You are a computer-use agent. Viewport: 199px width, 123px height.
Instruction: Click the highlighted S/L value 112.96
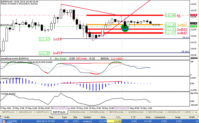click(114, 121)
